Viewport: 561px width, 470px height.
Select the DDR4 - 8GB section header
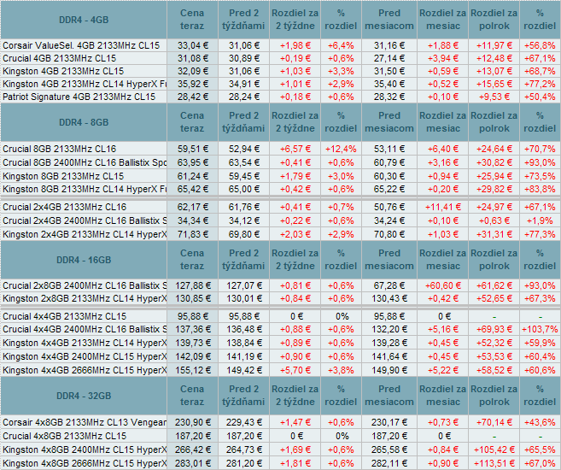click(84, 122)
